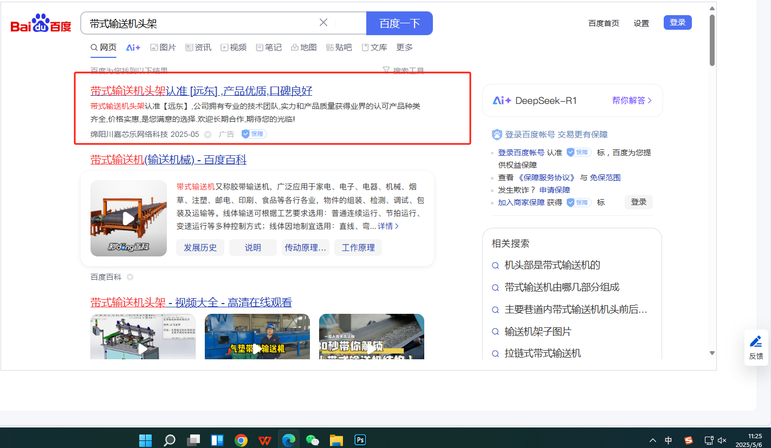Click the 说明 button

click(253, 248)
